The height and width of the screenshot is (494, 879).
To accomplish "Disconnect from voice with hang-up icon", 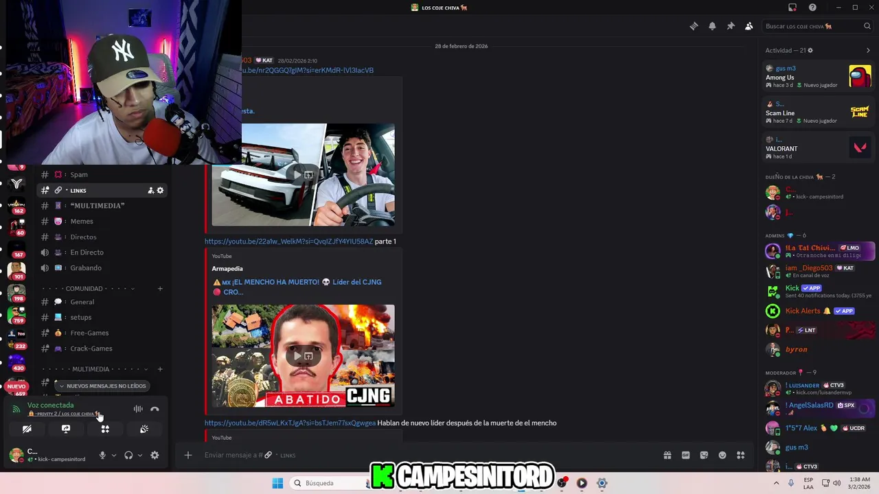I will point(155,409).
